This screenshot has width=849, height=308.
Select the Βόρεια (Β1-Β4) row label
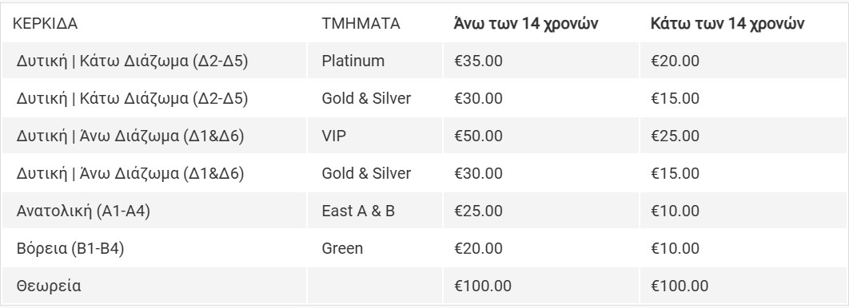[x=70, y=249]
